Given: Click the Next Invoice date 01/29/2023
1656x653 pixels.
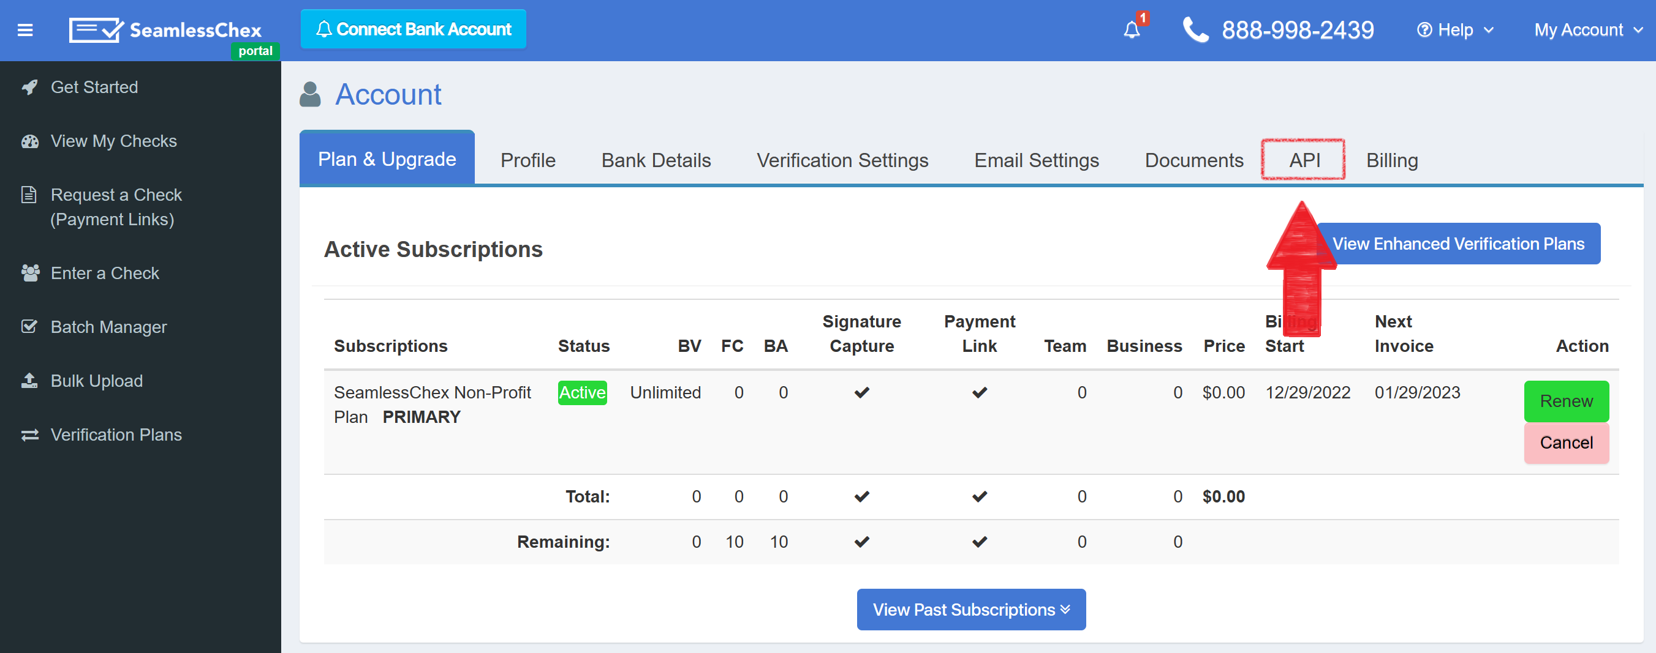Looking at the screenshot, I should click(x=1417, y=392).
